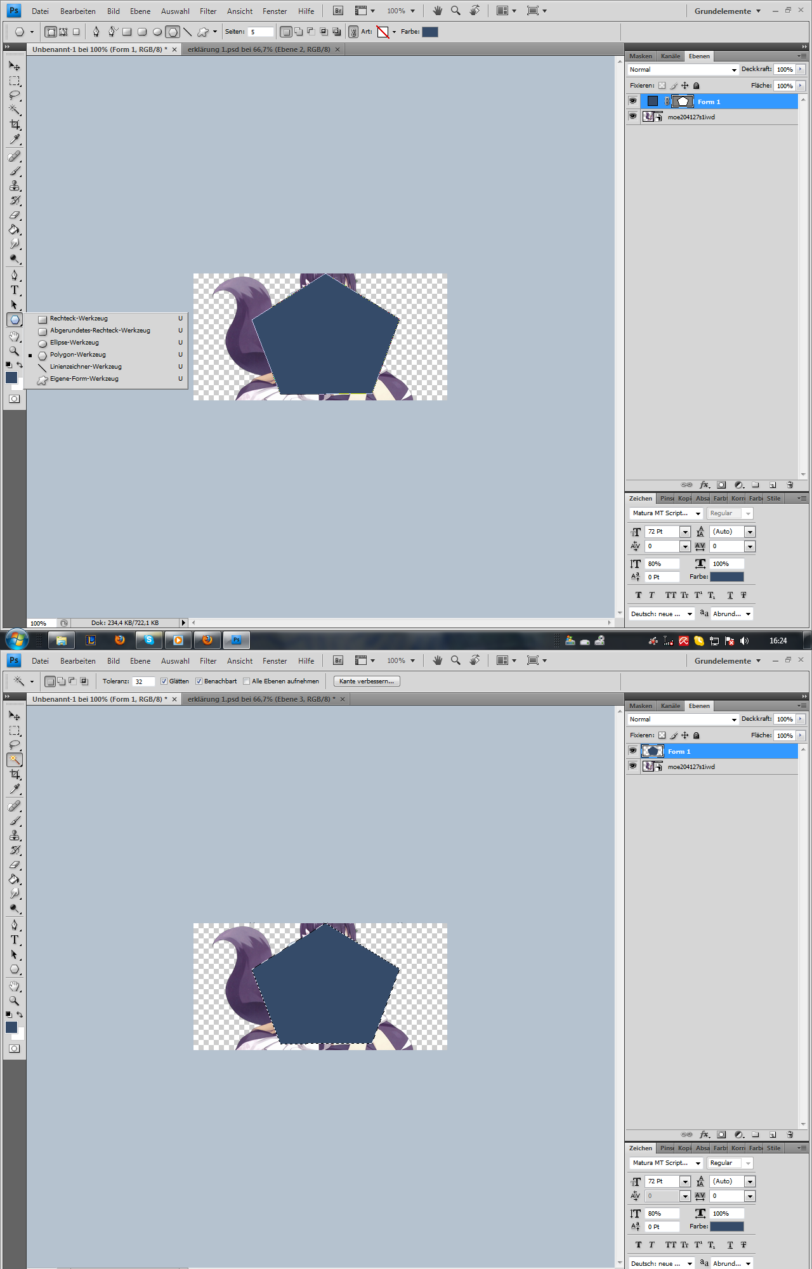Select Lasso tool in upper Photoshop toolbox
This screenshot has width=812, height=1269.
coord(15,96)
